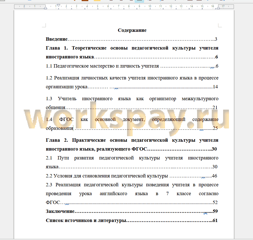
Task: Click the line "Глава 2. Практические основы"
Action: (132, 140)
